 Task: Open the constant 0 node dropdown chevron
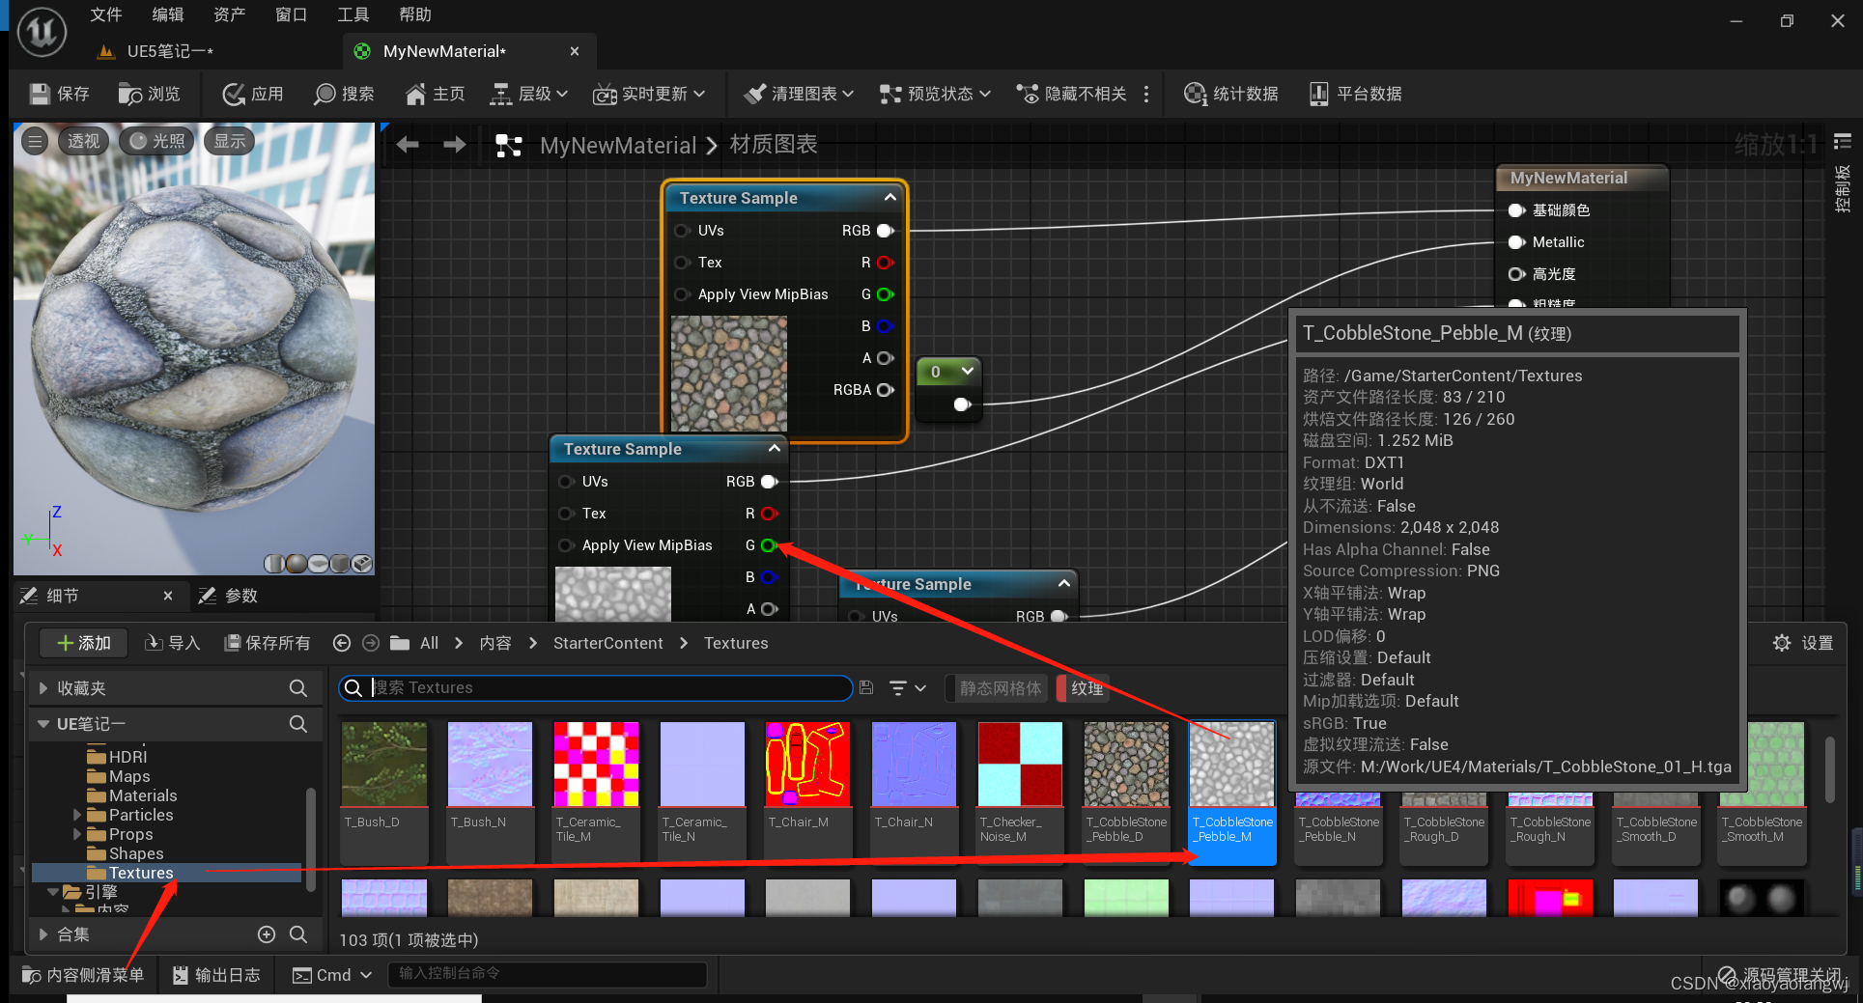click(x=968, y=371)
